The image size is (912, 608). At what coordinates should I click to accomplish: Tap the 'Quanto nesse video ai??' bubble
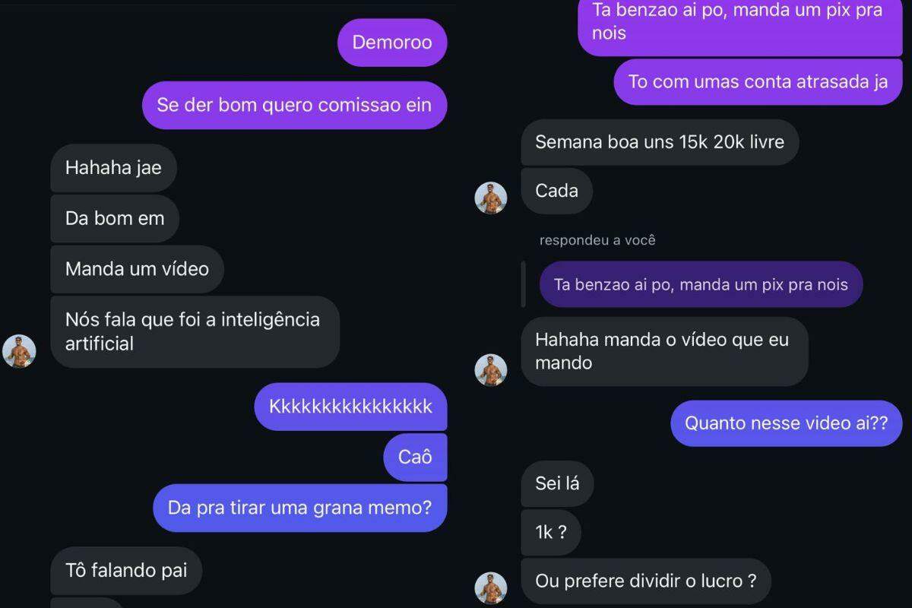tap(786, 423)
